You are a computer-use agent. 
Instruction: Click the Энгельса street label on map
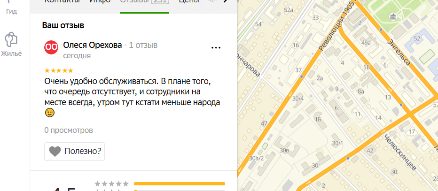399,53
